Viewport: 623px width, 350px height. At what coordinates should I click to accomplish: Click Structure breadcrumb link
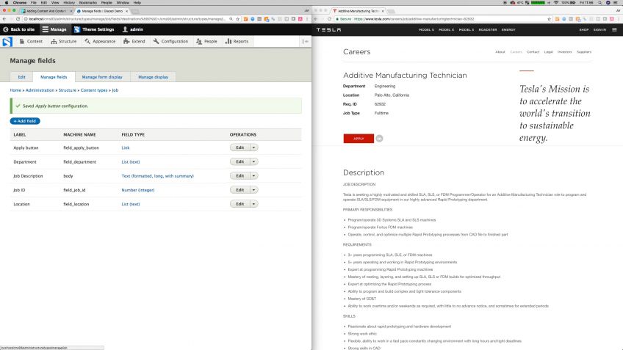point(67,90)
